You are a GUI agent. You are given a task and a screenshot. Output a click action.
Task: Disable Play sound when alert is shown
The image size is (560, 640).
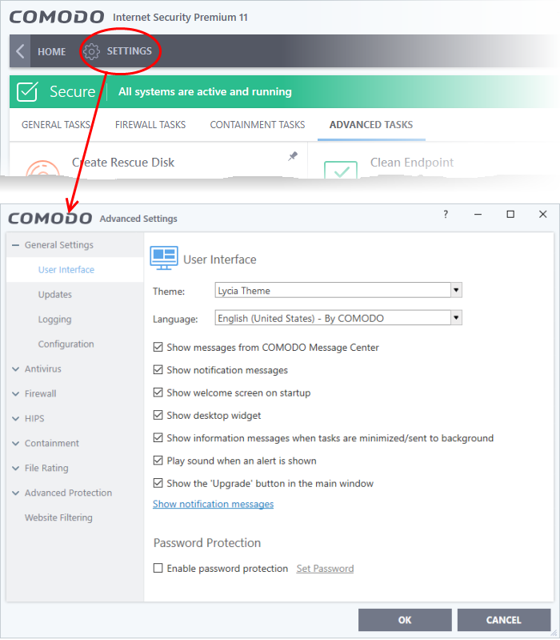[x=158, y=461]
